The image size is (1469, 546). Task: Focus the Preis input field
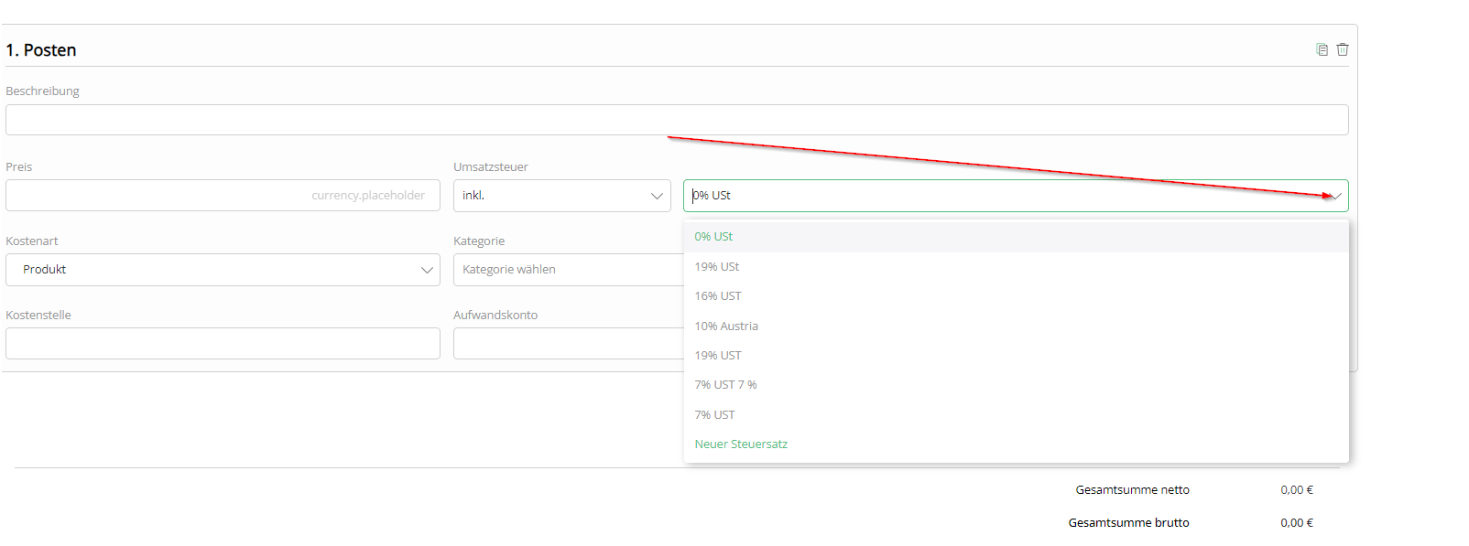tap(223, 196)
